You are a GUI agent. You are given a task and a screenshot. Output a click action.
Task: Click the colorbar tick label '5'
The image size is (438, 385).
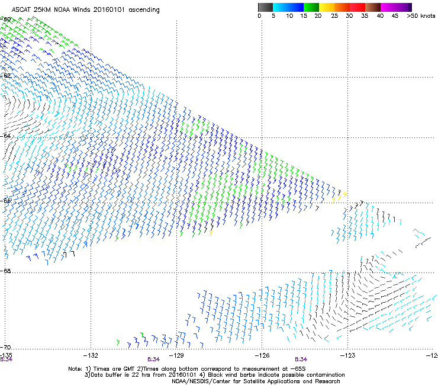pos(273,16)
